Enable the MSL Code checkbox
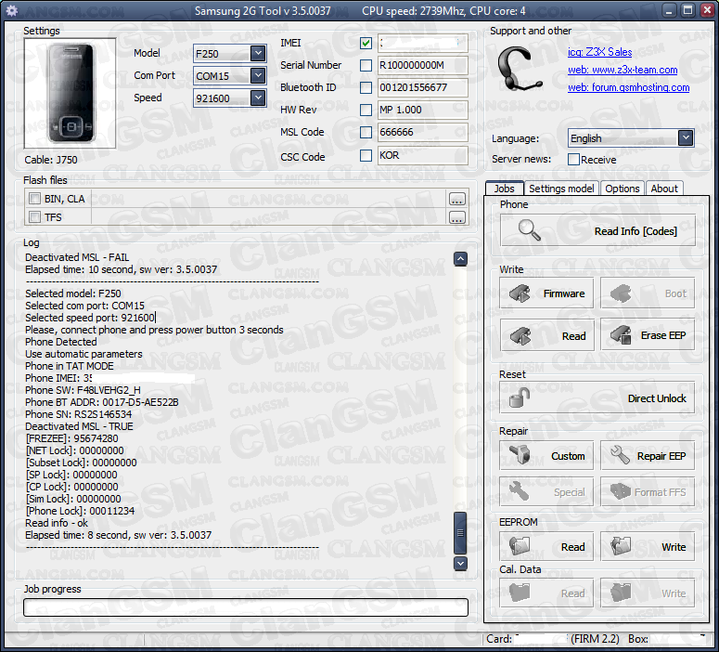Image resolution: width=719 pixels, height=652 pixels. pos(366,132)
